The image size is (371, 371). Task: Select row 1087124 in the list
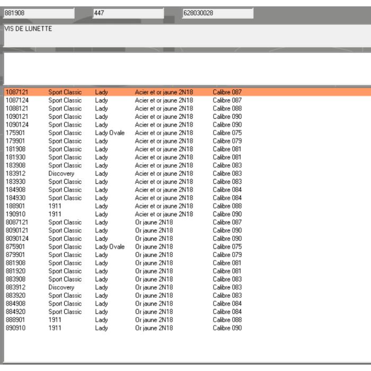pyautogui.click(x=188, y=100)
